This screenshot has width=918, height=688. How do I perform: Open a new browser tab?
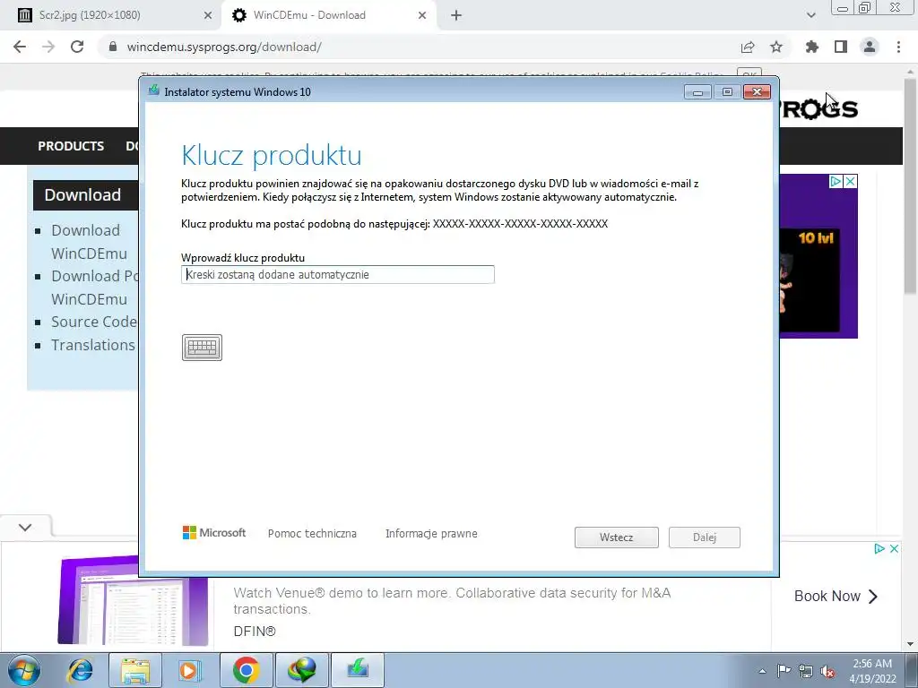point(456,16)
